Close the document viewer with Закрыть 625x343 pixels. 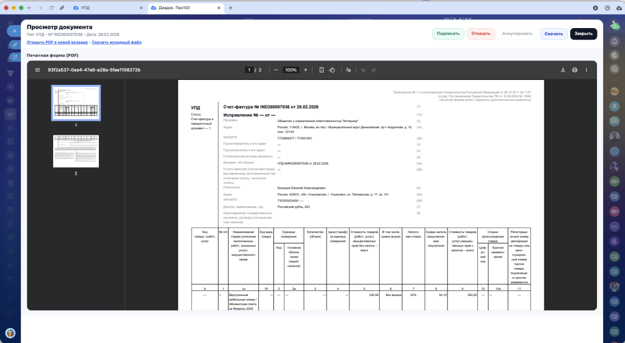[x=583, y=34]
